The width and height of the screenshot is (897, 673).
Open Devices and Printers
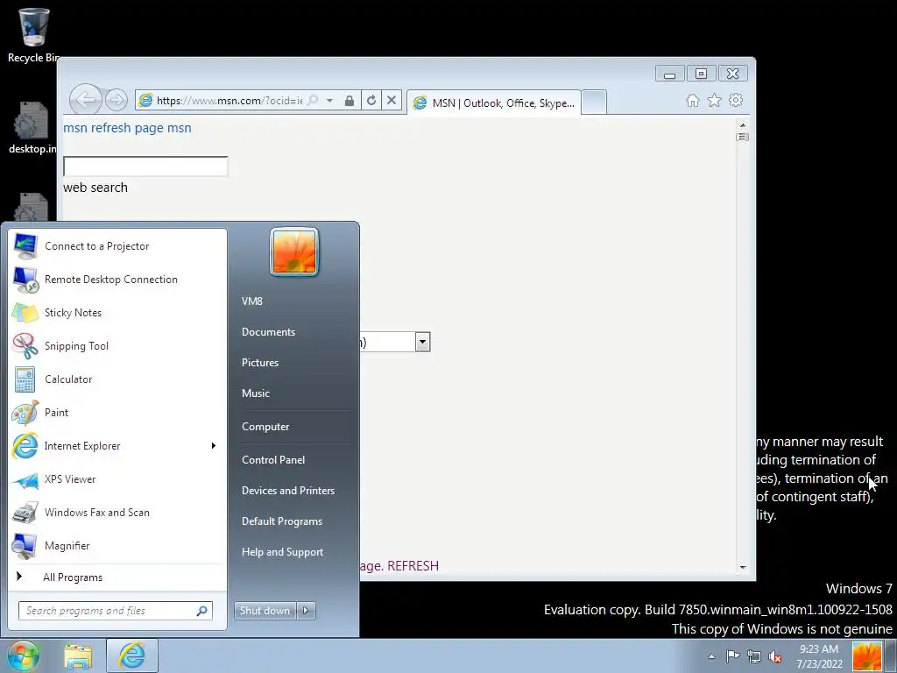click(x=287, y=491)
